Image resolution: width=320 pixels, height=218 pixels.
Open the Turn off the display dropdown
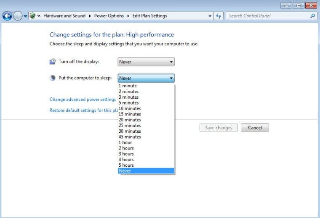click(x=146, y=62)
